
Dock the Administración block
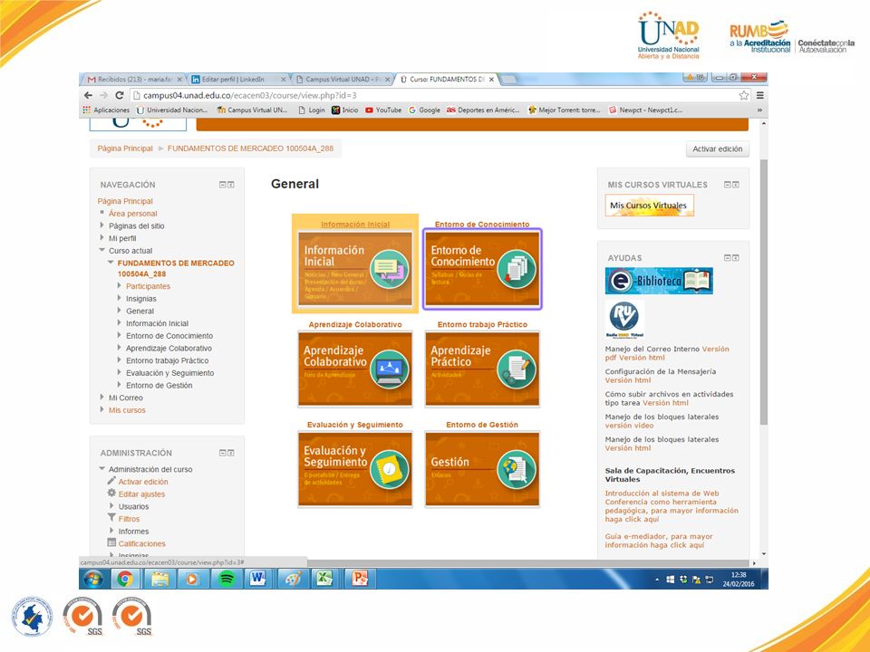(231, 453)
